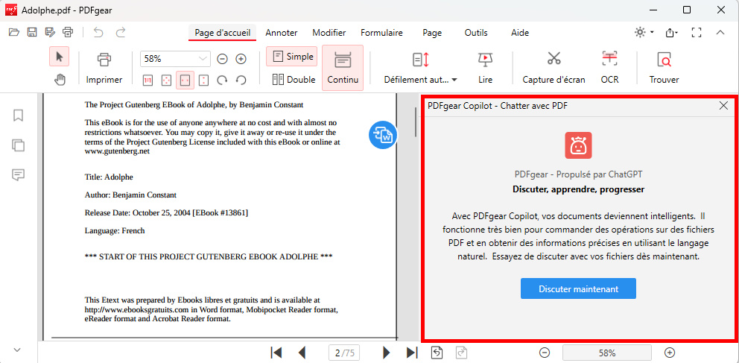
Task: Undo the last action
Action: click(x=98, y=33)
